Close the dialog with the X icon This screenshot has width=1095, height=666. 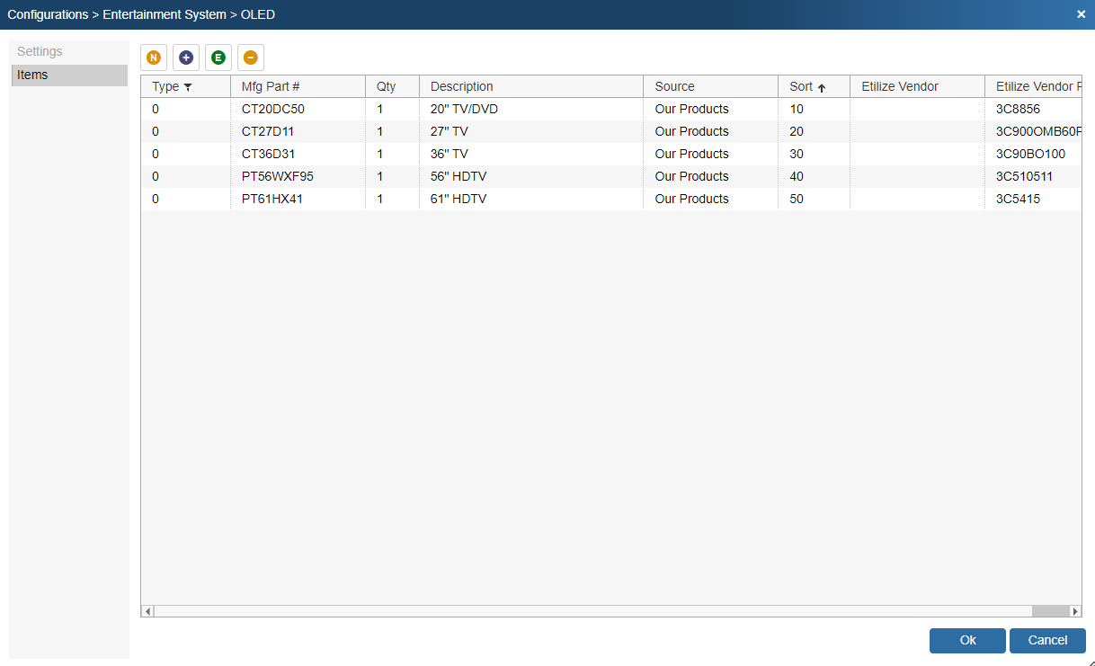coord(1081,14)
